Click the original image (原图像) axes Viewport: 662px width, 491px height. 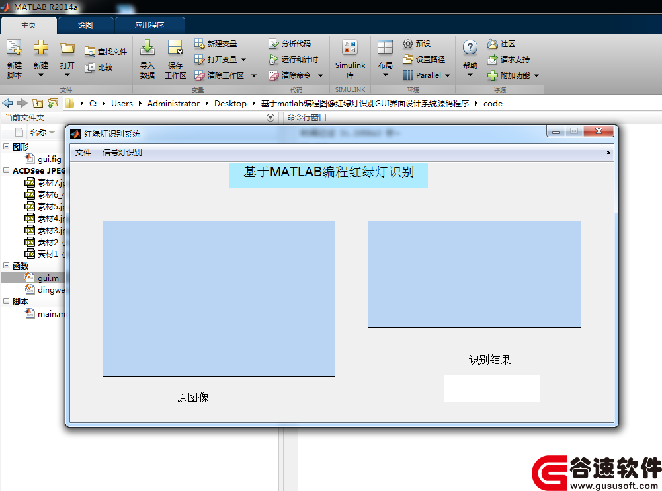[219, 298]
